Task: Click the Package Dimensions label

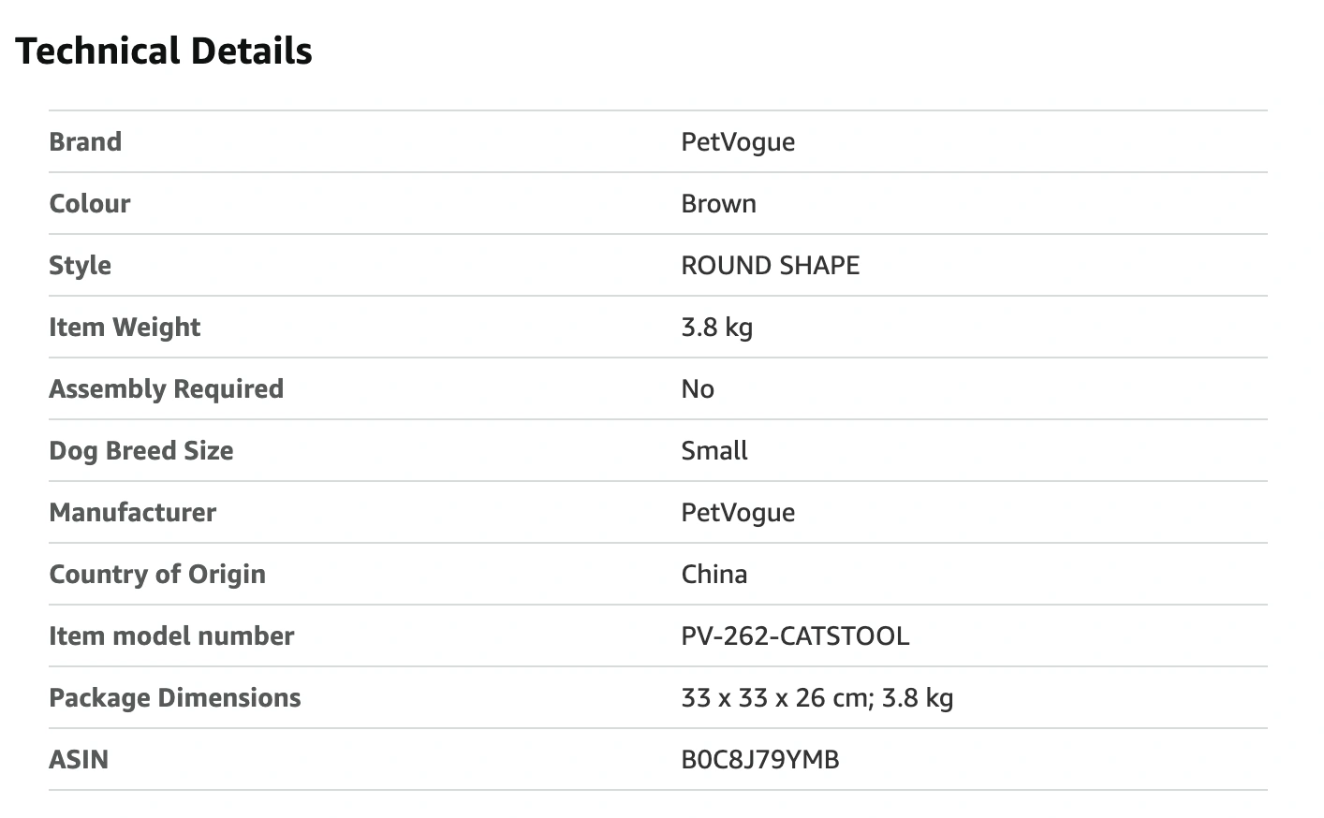Action: 175,698
